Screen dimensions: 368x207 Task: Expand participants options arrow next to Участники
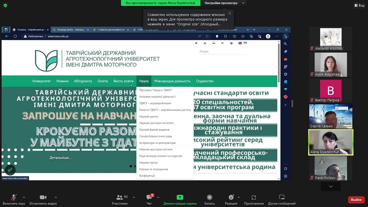[134, 197]
